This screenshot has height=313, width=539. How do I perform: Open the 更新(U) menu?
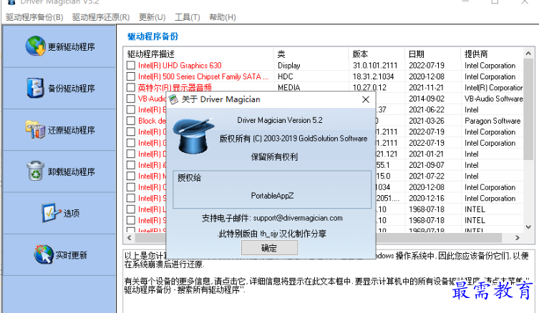(x=152, y=17)
